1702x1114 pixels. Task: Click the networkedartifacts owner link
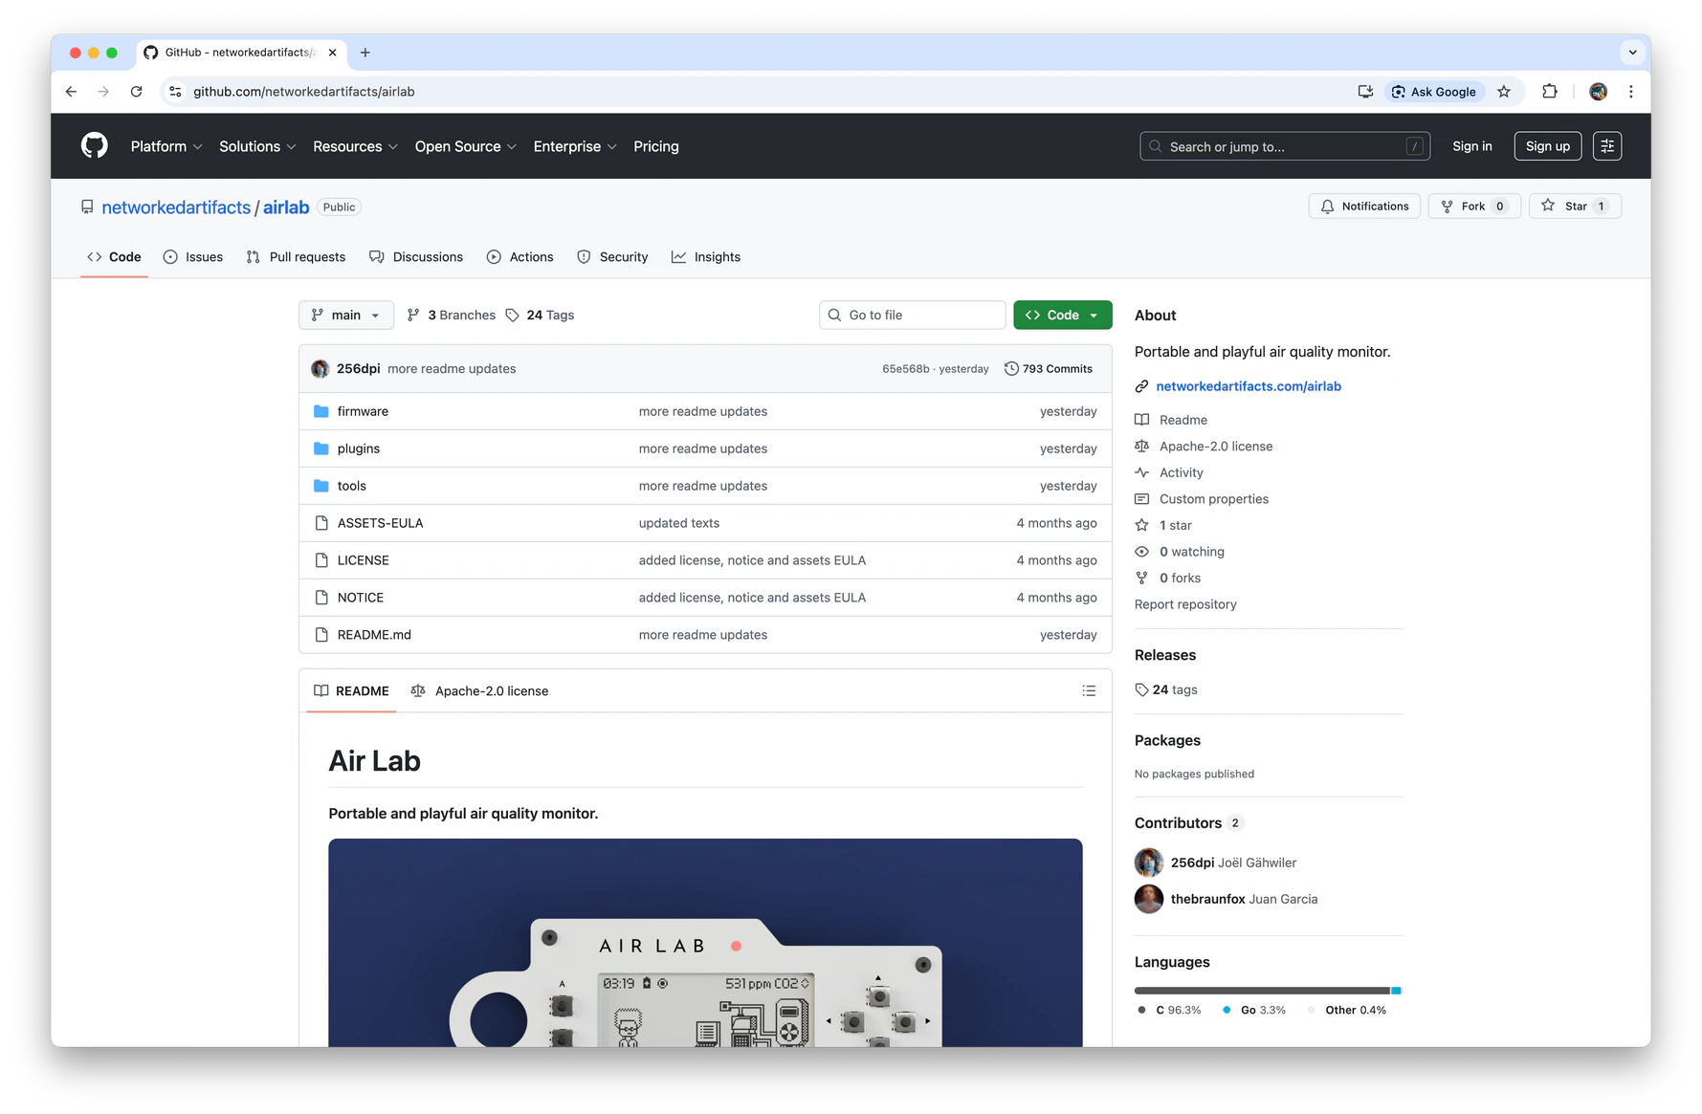coord(176,208)
